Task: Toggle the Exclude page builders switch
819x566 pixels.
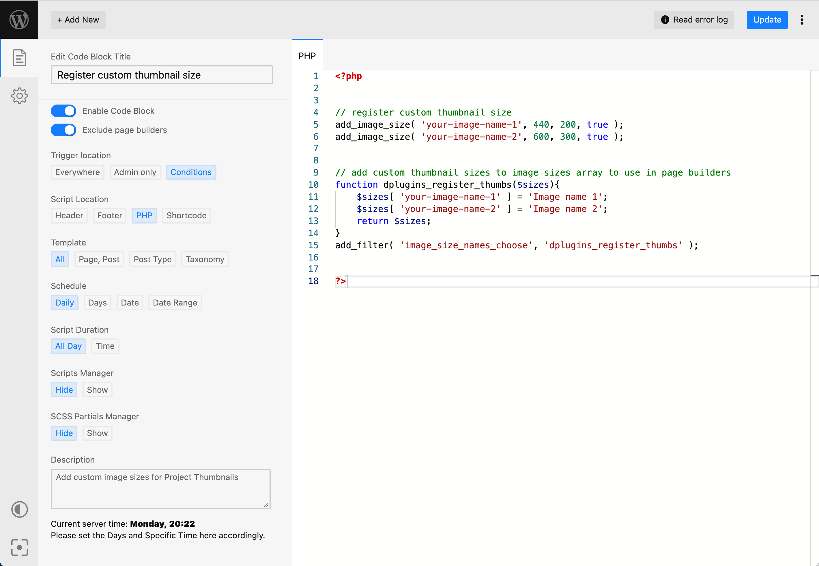Action: point(63,130)
